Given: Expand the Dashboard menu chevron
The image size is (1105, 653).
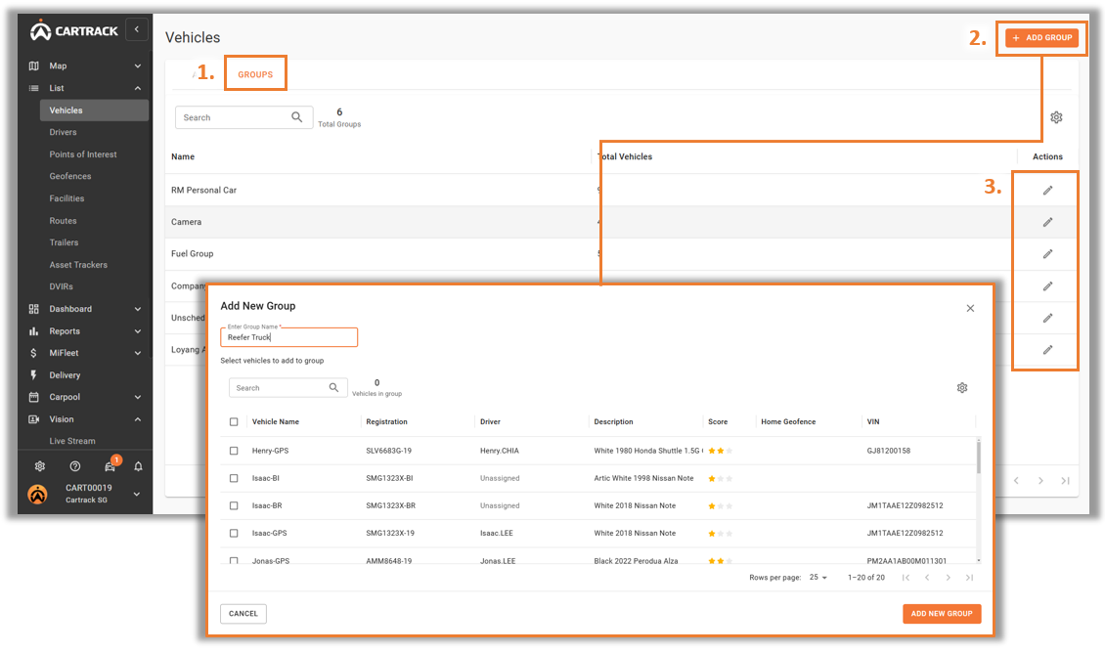Looking at the screenshot, I should (138, 309).
